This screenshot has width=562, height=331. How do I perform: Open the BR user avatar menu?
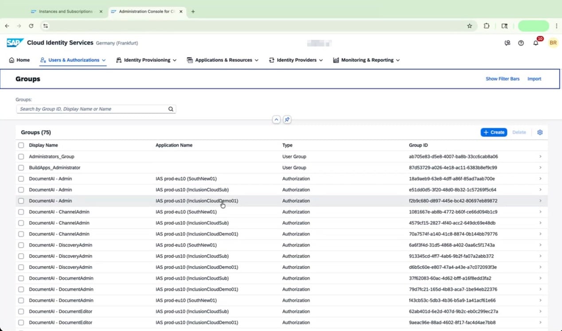click(x=553, y=43)
